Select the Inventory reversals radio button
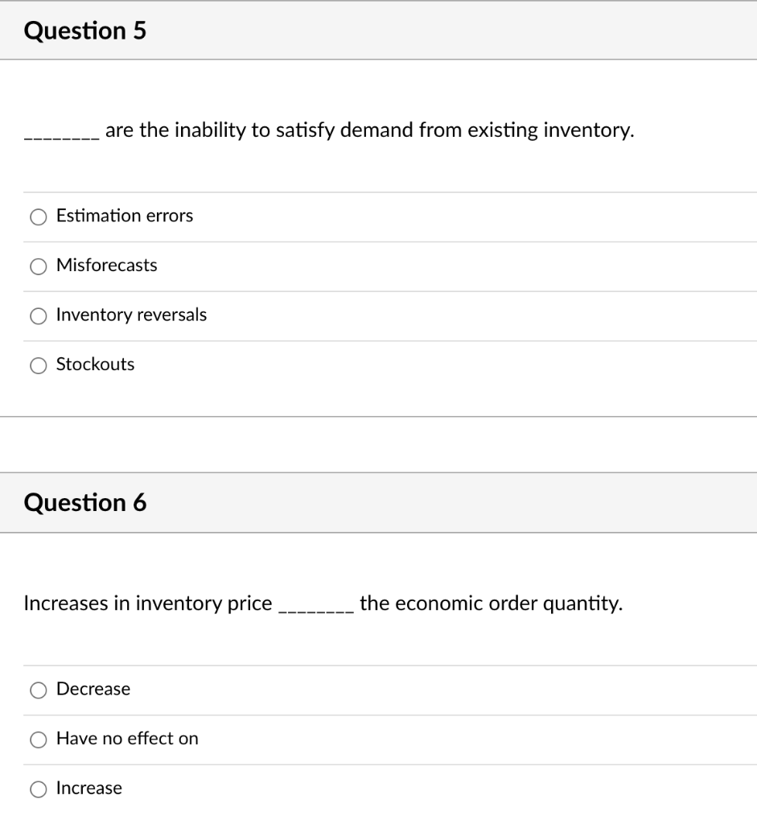This screenshot has height=824, width=757. pos(38,315)
